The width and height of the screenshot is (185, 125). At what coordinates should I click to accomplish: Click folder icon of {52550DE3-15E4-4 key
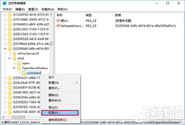pyautogui.click(x=10, y=102)
